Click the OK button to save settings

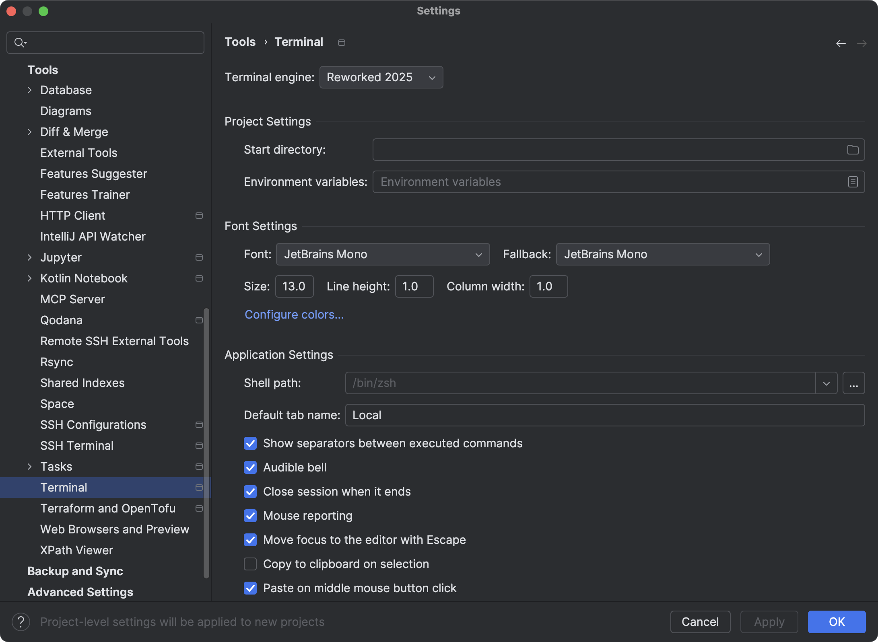(x=837, y=621)
